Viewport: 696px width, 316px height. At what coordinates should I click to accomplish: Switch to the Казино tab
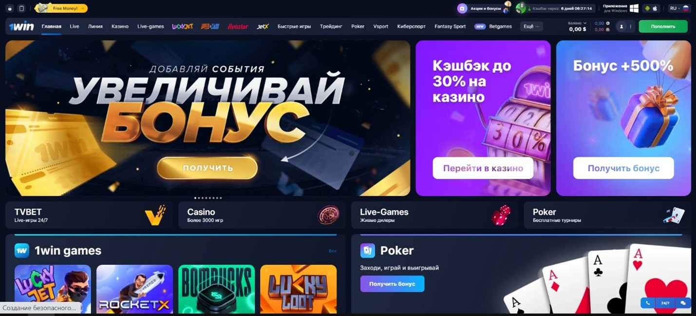pos(120,26)
